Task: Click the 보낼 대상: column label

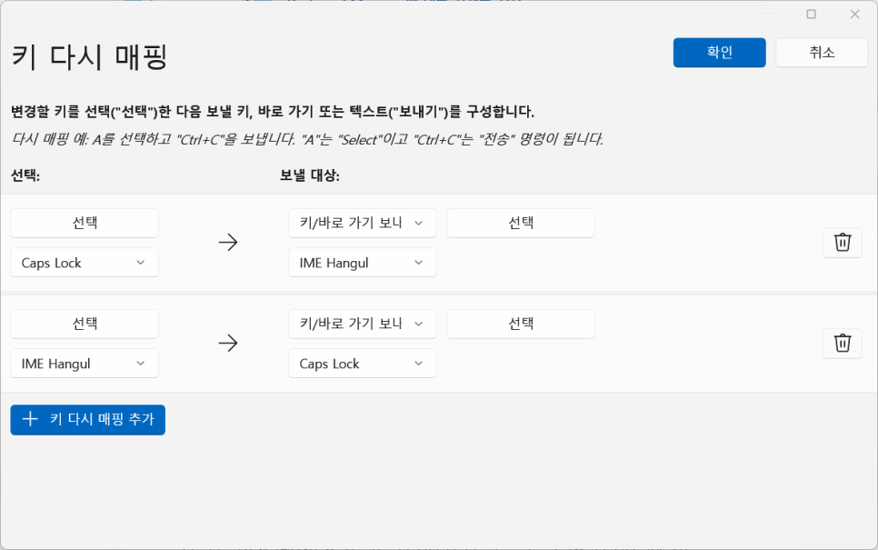Action: 310,175
